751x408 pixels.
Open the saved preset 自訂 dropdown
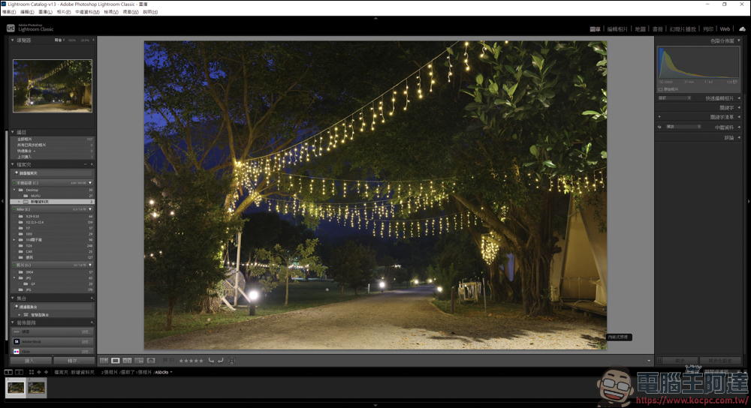click(x=675, y=98)
